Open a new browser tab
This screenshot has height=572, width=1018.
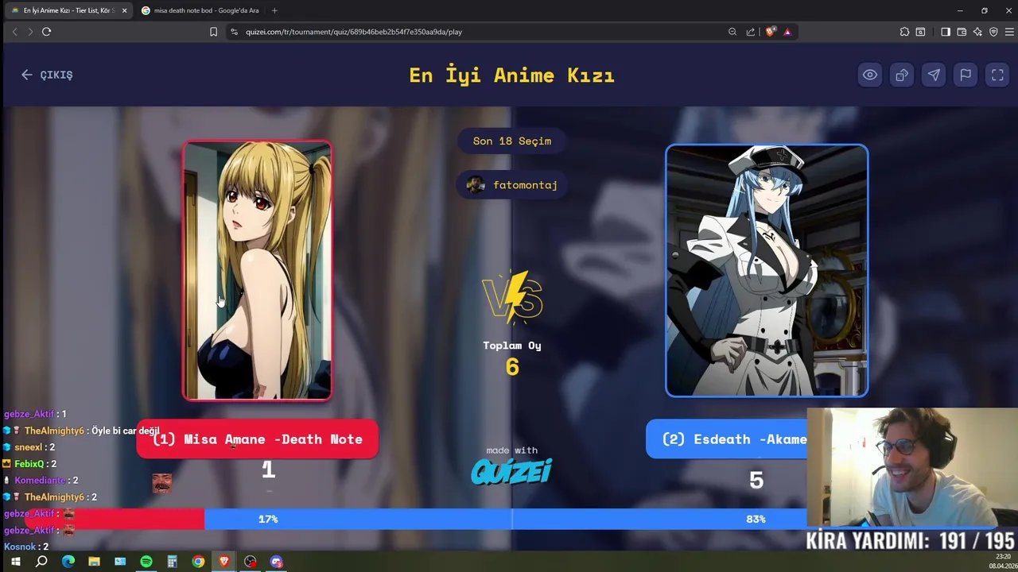274,10
